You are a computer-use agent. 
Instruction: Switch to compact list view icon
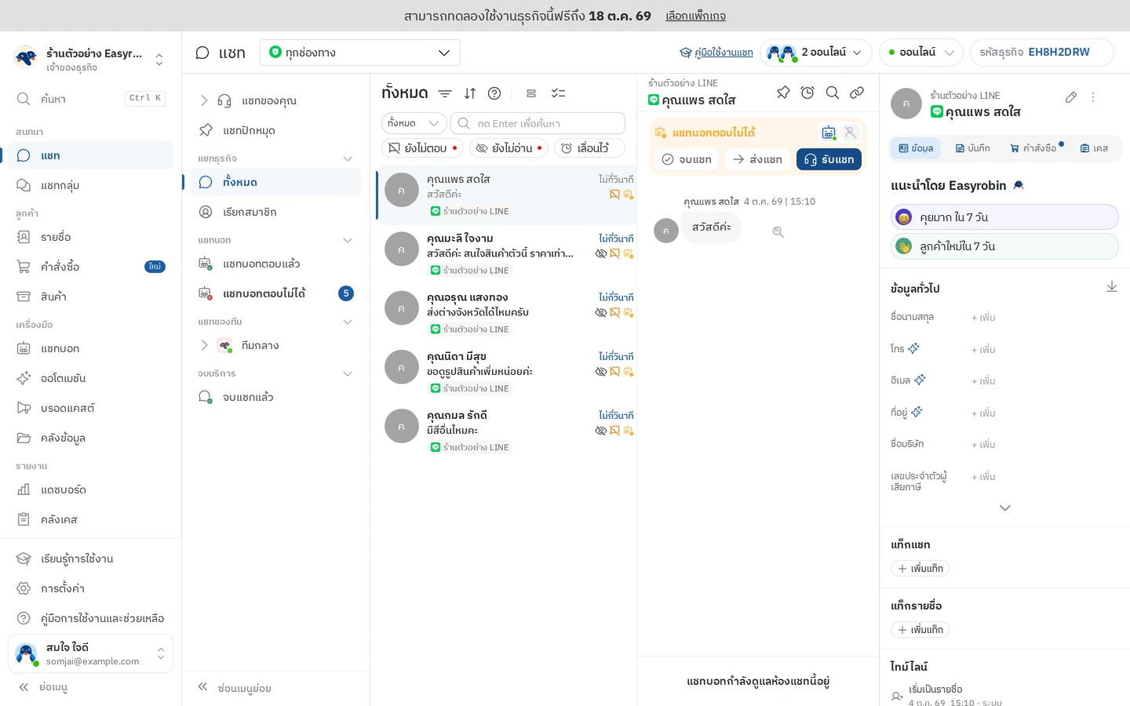point(531,93)
